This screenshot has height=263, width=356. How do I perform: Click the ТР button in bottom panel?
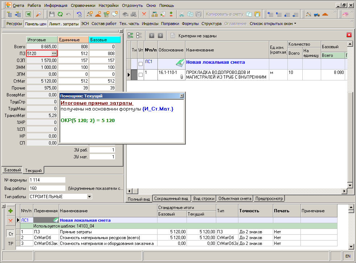pos(11,243)
